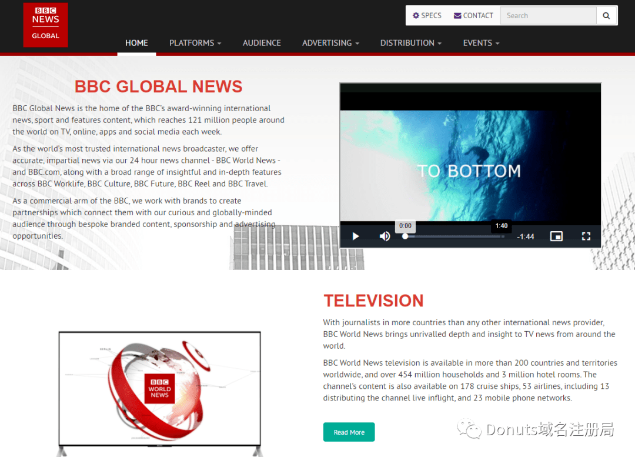
Task: Mute the video using speaker icon
Action: 385,236
